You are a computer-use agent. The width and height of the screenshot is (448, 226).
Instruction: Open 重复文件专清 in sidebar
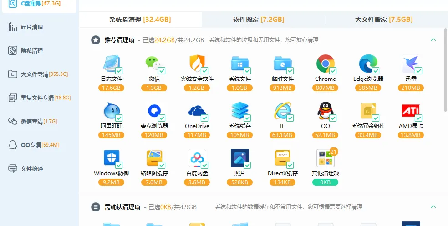pos(39,98)
